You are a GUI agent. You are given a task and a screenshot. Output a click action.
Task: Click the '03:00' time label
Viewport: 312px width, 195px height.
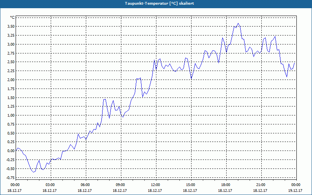[51, 185]
